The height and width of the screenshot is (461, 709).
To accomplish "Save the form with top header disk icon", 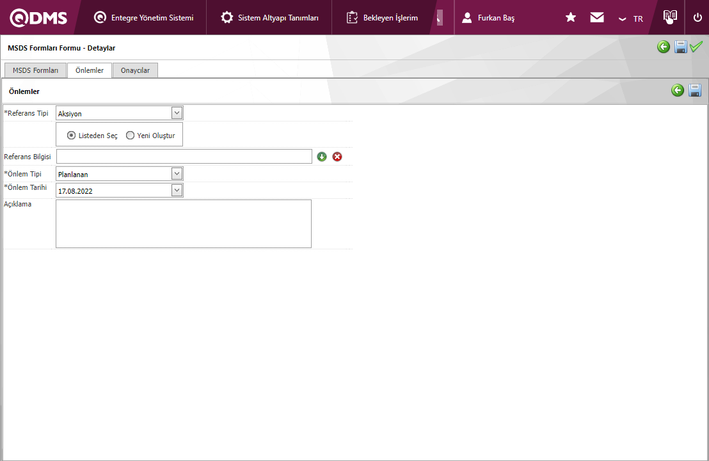I will pos(680,47).
